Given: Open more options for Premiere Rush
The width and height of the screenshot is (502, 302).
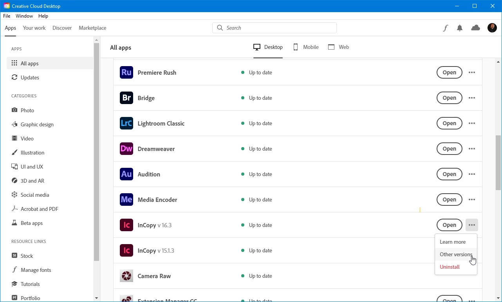Looking at the screenshot, I should [x=472, y=72].
